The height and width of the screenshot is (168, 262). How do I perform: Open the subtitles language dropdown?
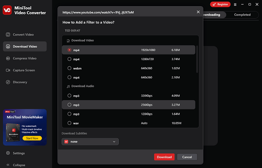(x=90, y=142)
